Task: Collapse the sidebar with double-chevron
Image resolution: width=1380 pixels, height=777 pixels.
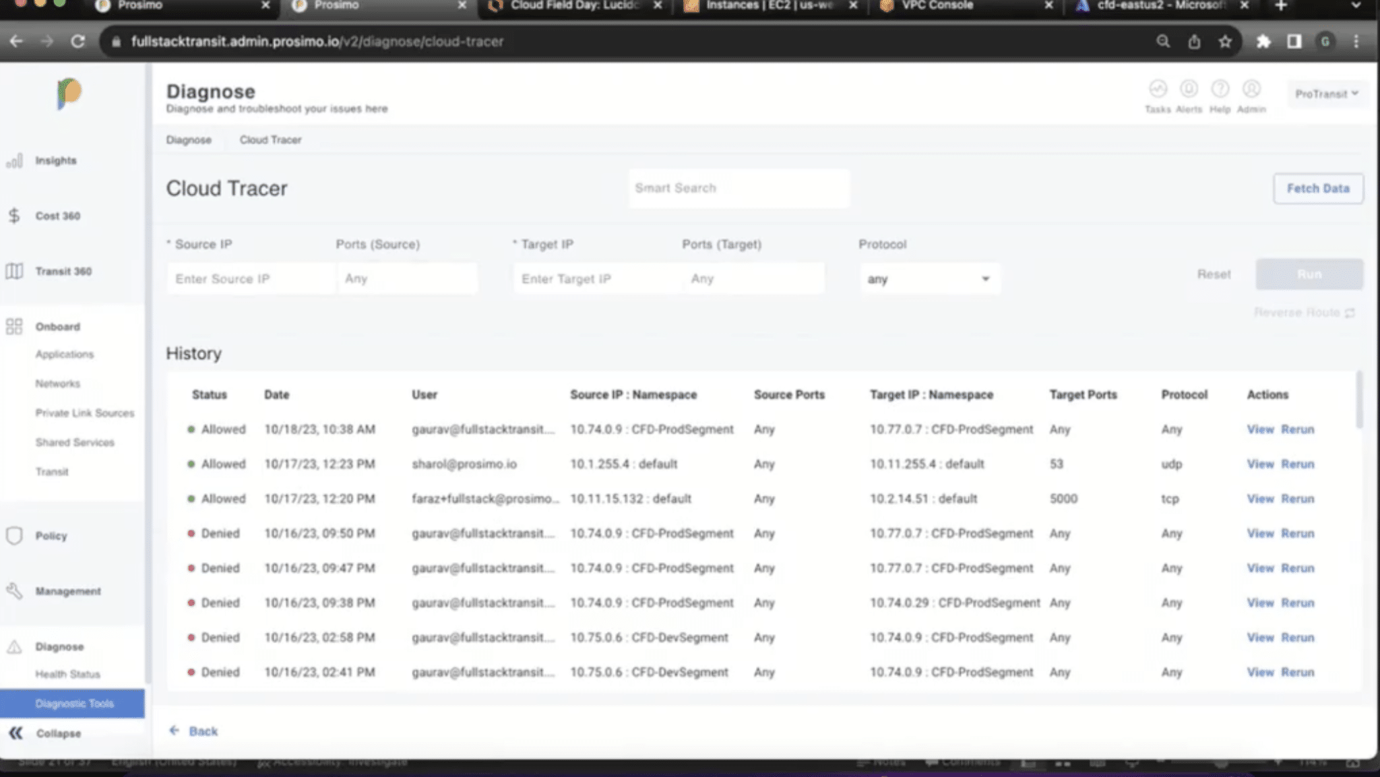Action: pos(15,733)
